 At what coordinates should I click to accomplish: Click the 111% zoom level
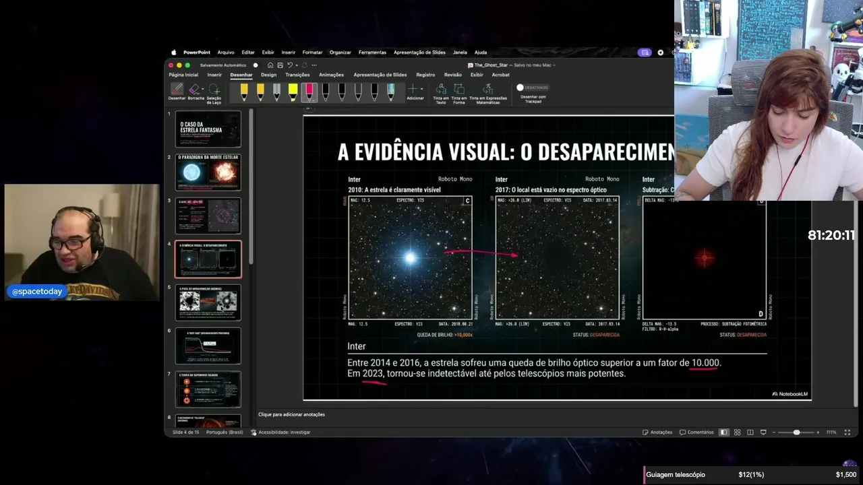pos(831,432)
